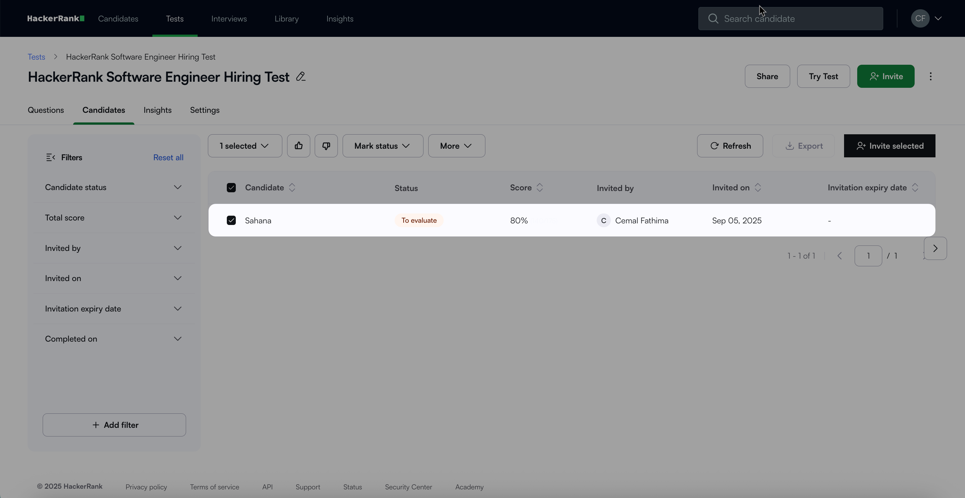Open Interviews in top navigation
Screen dimensions: 965x498
pos(229,19)
